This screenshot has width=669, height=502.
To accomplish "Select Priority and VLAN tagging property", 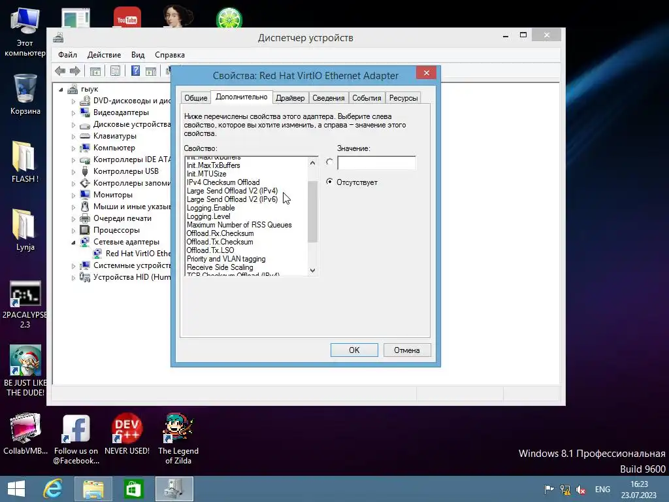I will coord(226,259).
